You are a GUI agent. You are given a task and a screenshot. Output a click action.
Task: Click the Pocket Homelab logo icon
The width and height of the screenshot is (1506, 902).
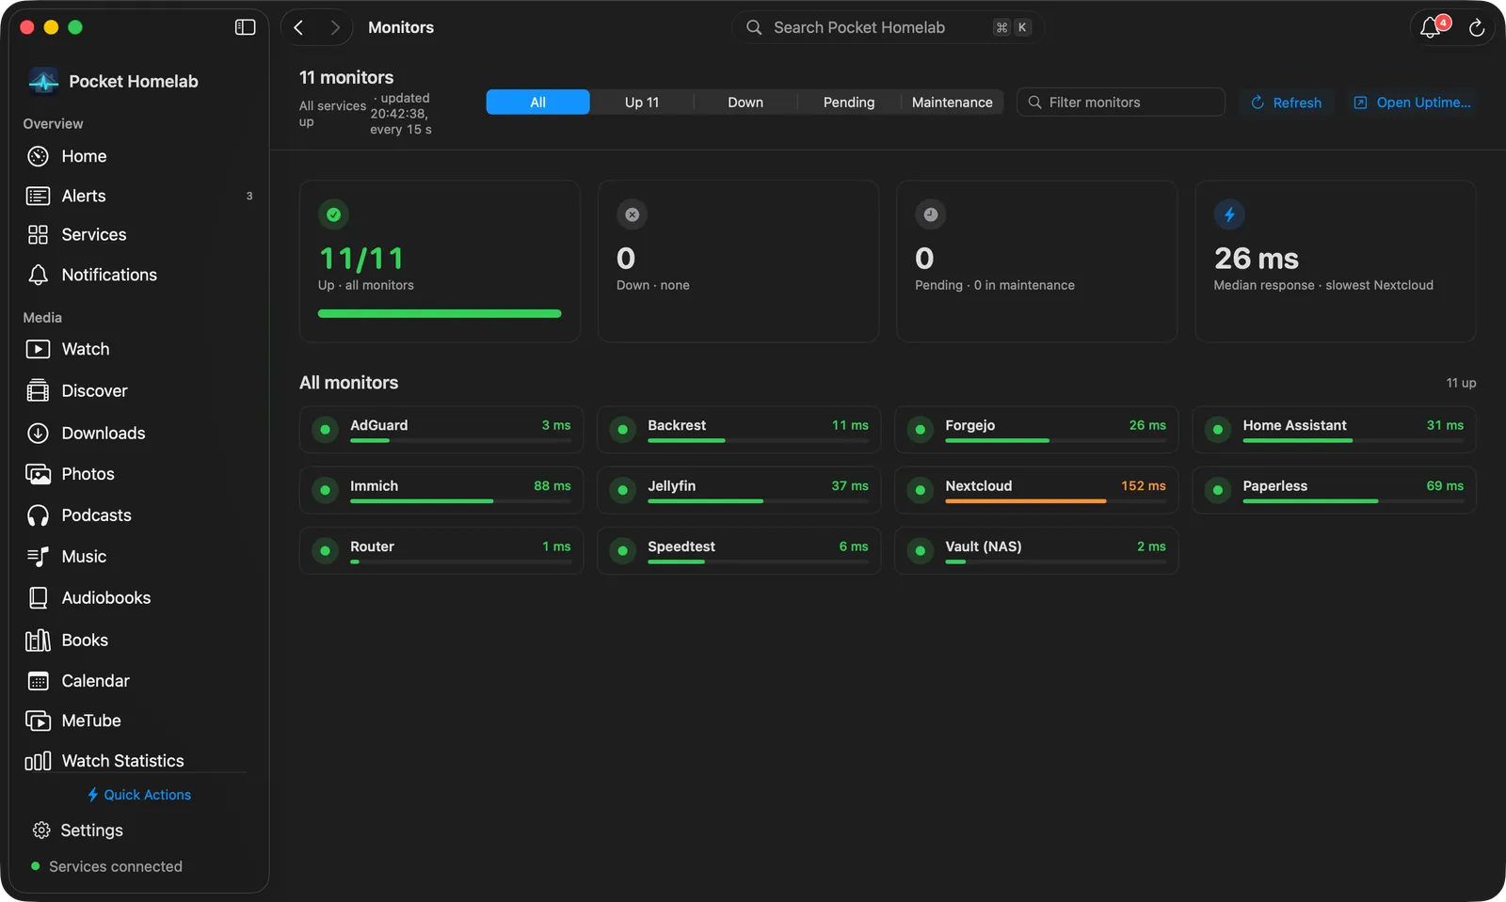pyautogui.click(x=43, y=82)
